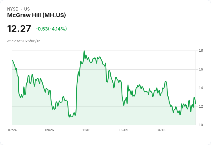Click the At close:2026/06/12 date text

pos(24,41)
